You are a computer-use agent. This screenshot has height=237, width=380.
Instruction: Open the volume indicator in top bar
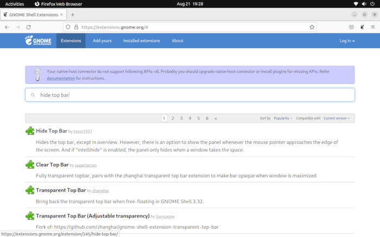coord(364,4)
